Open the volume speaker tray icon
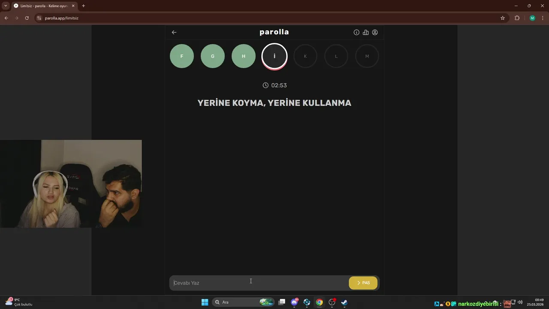 tap(520, 302)
